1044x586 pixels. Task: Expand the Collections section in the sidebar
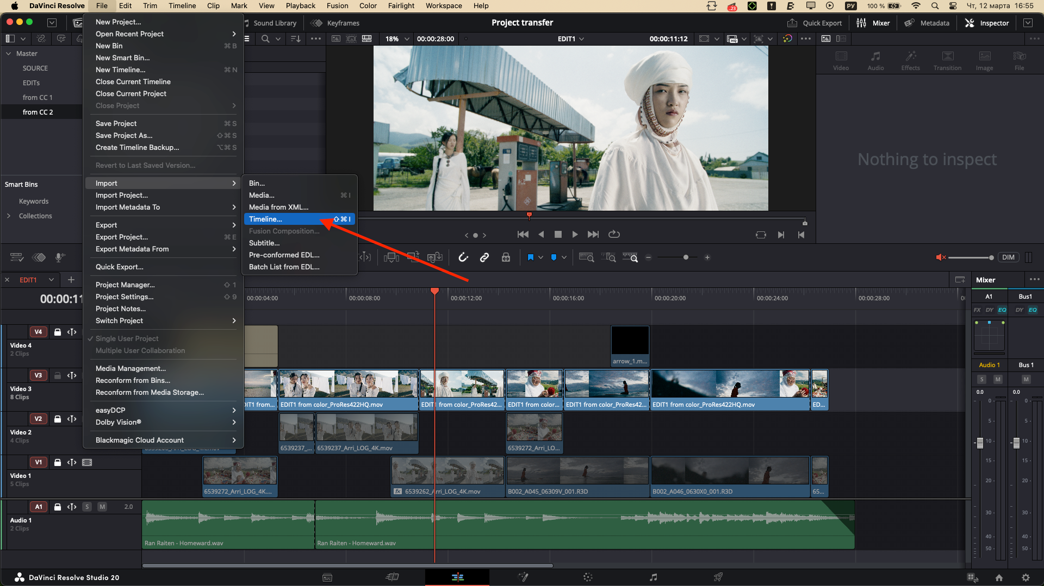click(x=10, y=216)
